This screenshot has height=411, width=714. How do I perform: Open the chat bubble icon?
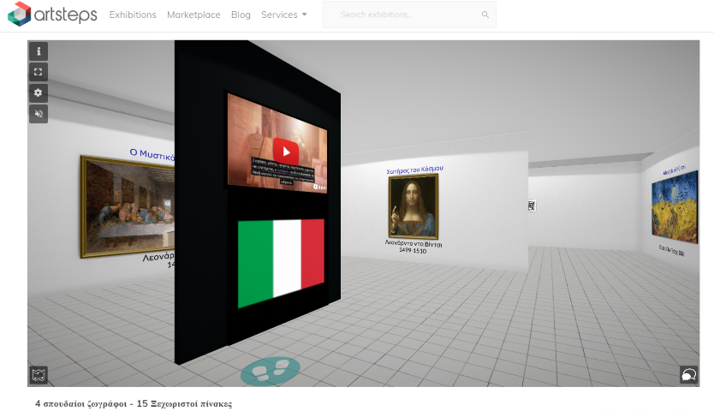(x=688, y=374)
